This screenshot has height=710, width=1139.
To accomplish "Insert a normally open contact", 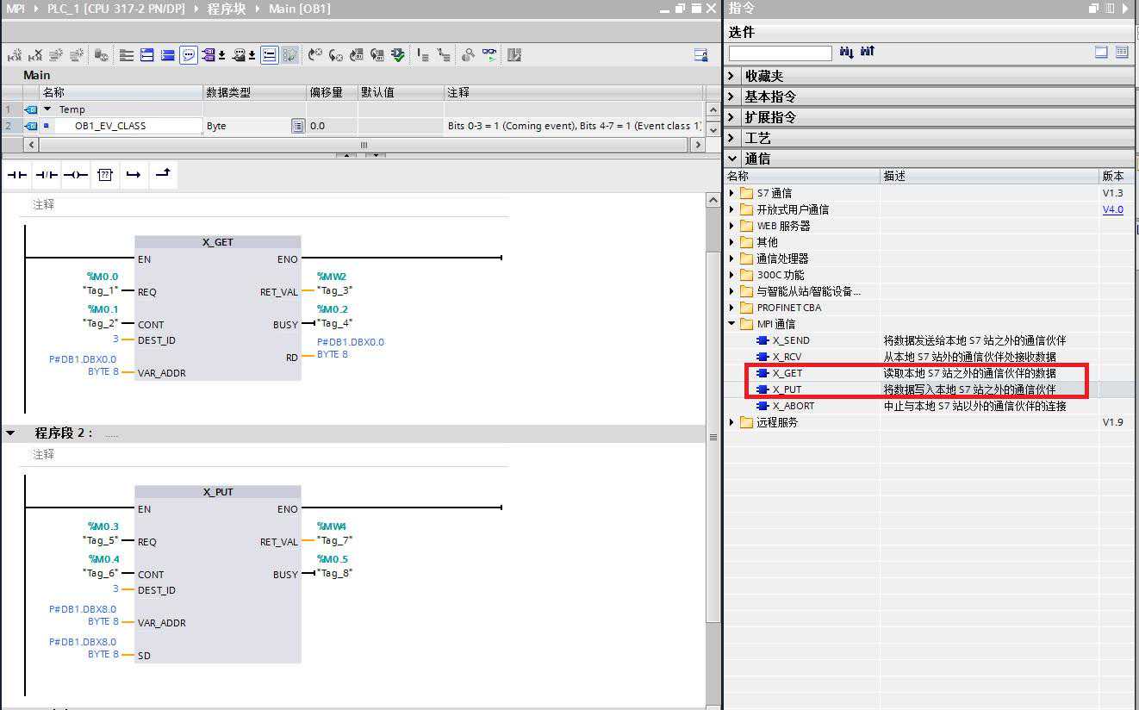I will [x=17, y=175].
